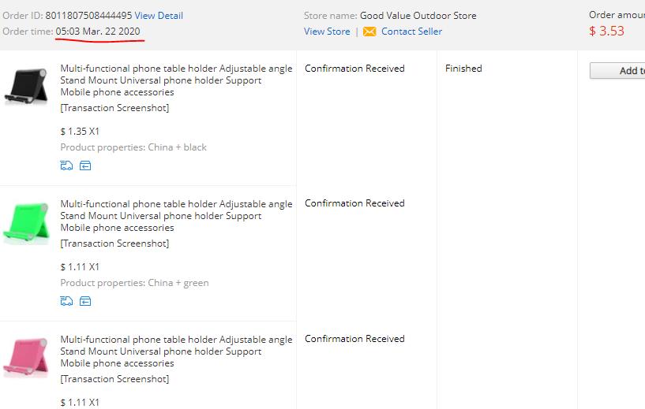The width and height of the screenshot is (645, 409).
Task: Click the envelope icon beside Contact Seller
Action: pos(369,32)
